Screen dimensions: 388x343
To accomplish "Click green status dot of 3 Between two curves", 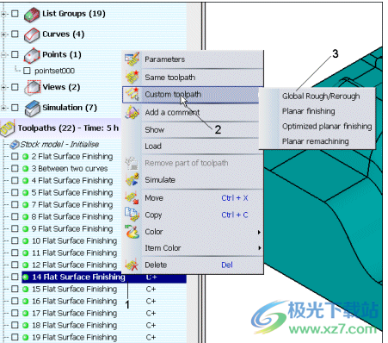I will 25,169.
